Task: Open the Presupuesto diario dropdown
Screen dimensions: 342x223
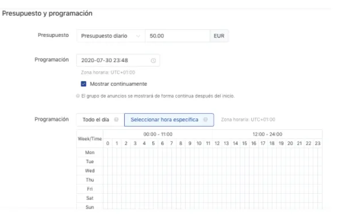Action: 110,36
